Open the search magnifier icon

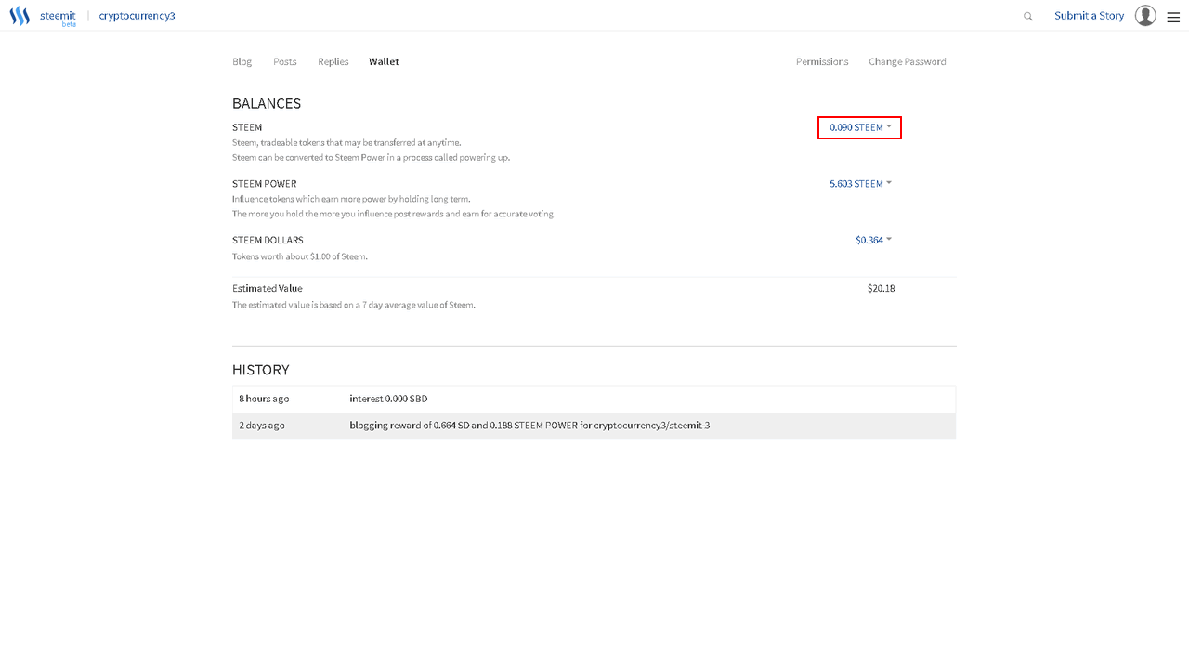[1028, 16]
